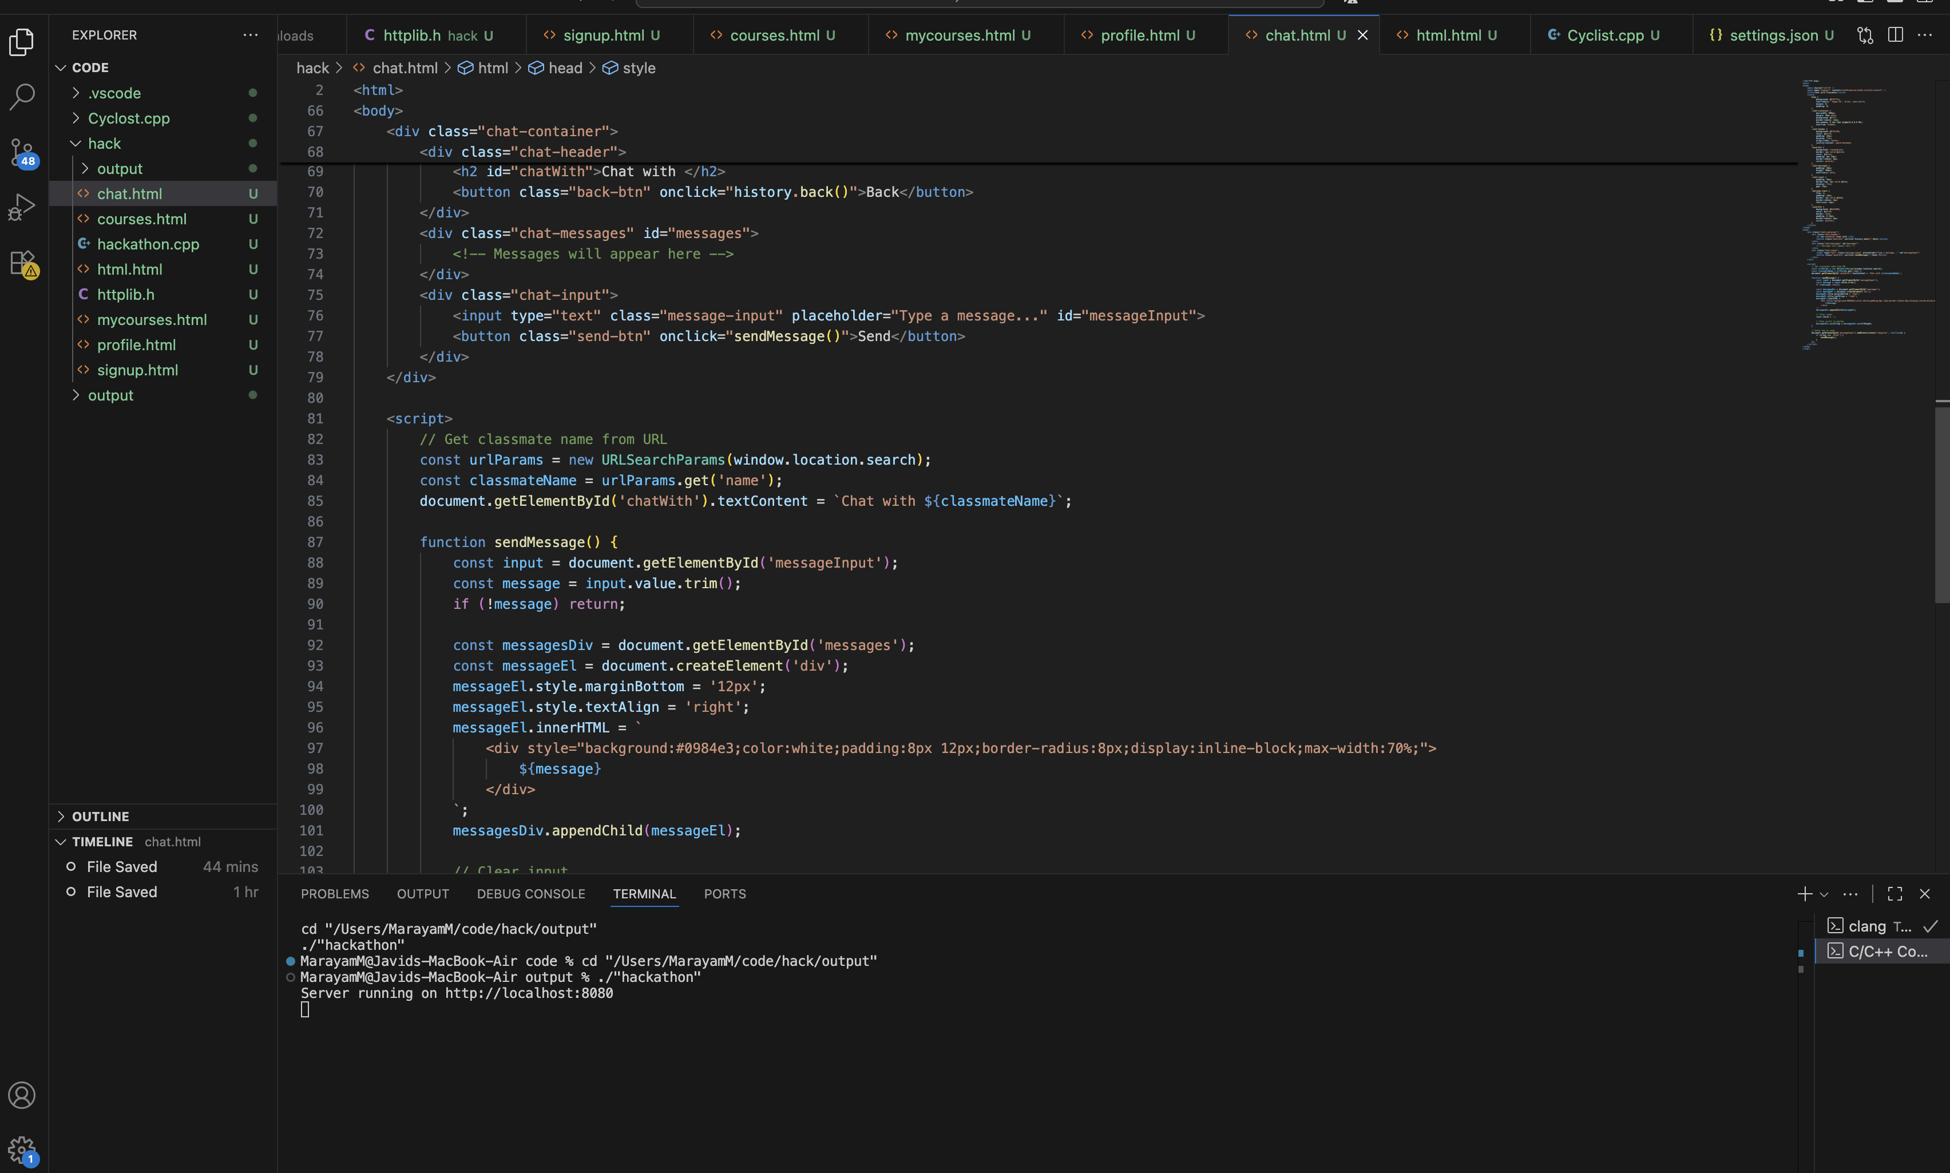Expand the OUTLINE section
The height and width of the screenshot is (1173, 1950).
coord(100,817)
